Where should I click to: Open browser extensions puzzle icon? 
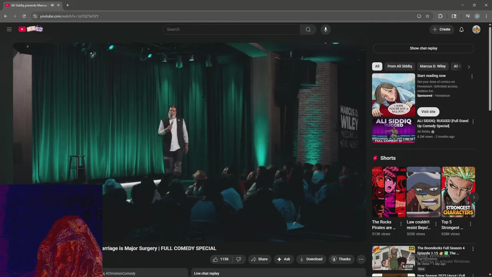click(x=440, y=16)
